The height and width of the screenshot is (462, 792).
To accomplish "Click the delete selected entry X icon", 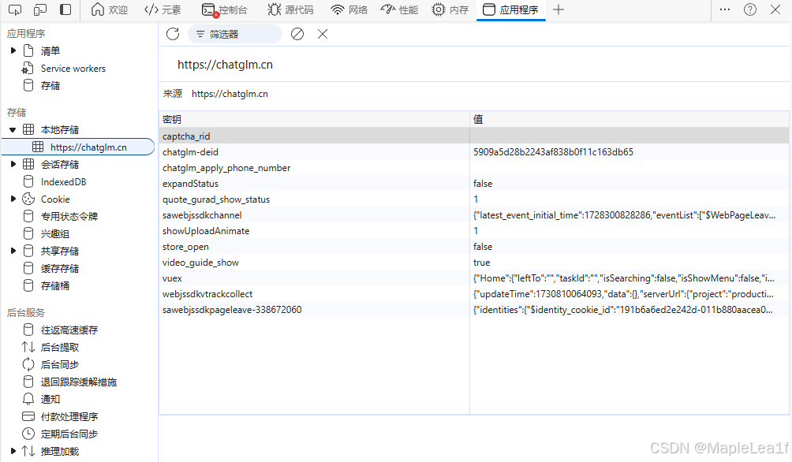I will [323, 34].
